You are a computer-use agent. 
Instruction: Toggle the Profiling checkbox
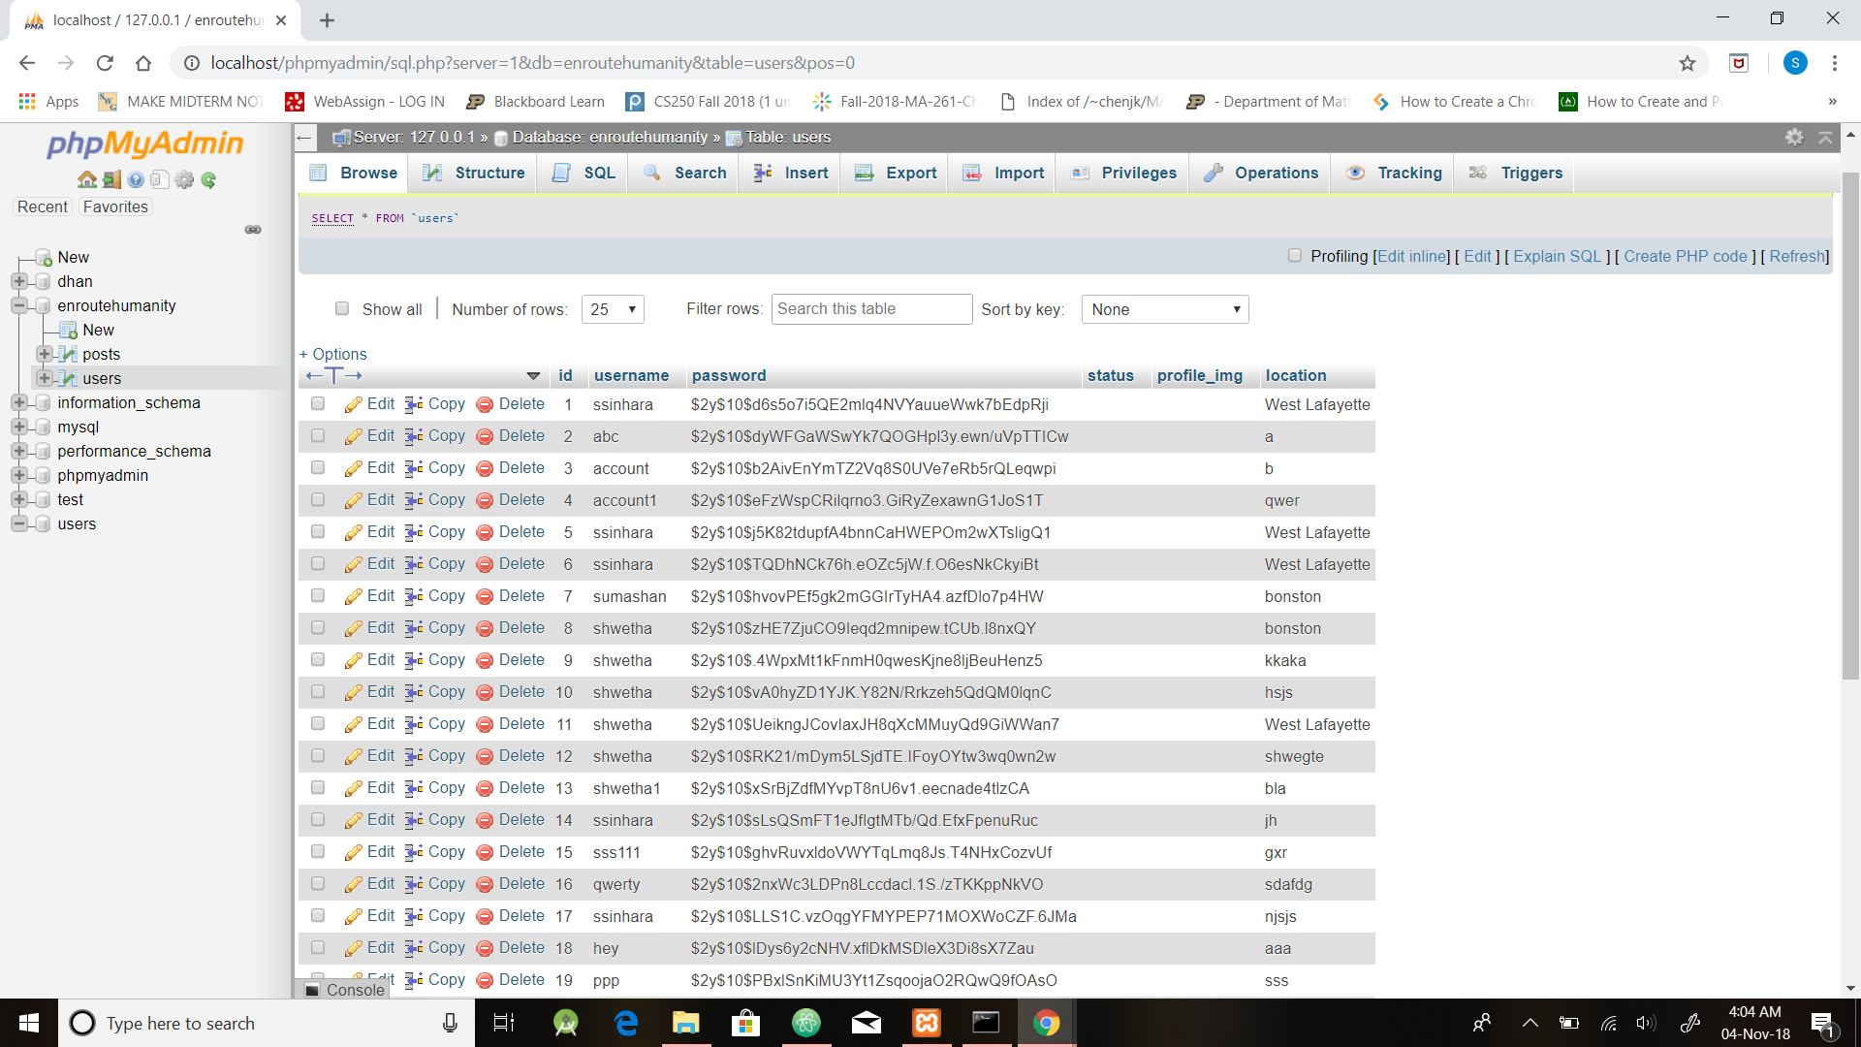click(1294, 256)
